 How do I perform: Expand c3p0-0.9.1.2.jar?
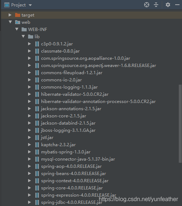[x=30, y=44]
